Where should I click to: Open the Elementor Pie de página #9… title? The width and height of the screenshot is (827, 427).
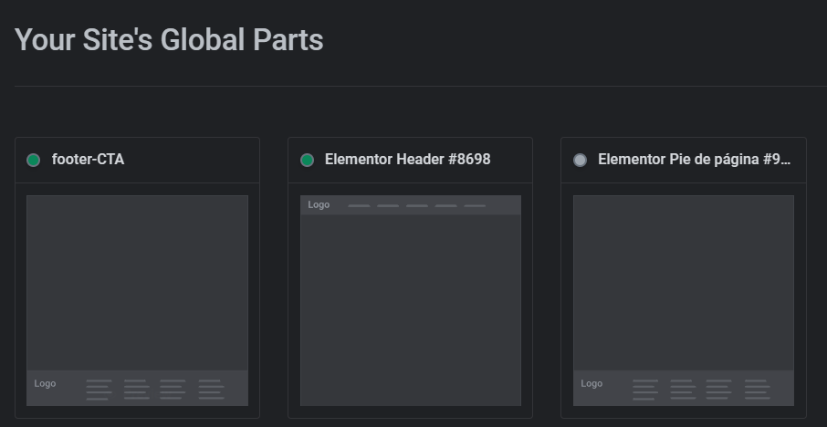click(x=694, y=159)
